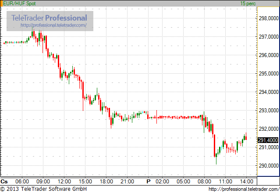Viewport: 280px width, 193px height.
Task: Click the 298,0000 price axis label
Action: click(x=269, y=18)
